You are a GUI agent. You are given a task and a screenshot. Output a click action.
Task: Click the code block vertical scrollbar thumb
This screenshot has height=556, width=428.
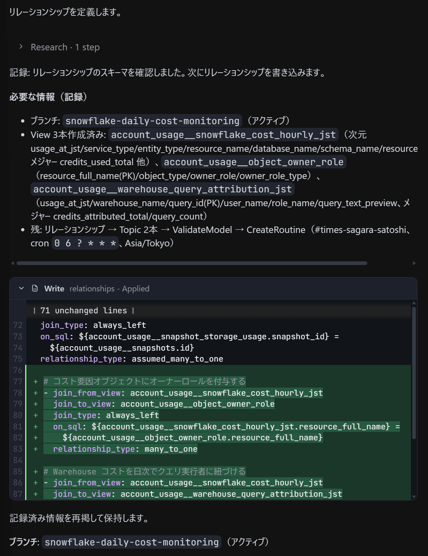click(x=414, y=373)
